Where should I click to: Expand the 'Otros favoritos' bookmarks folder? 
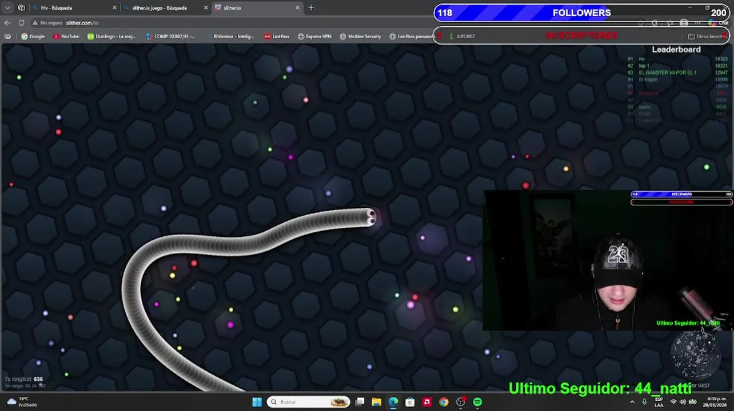click(x=707, y=37)
